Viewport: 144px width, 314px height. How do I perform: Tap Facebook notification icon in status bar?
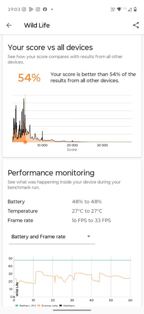click(45, 9)
